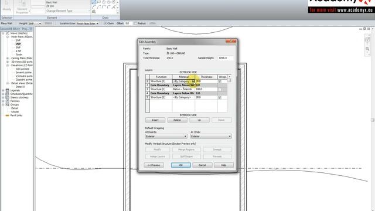Select the third arc tool in Draw panel
375x211 pixels.
point(104,7)
